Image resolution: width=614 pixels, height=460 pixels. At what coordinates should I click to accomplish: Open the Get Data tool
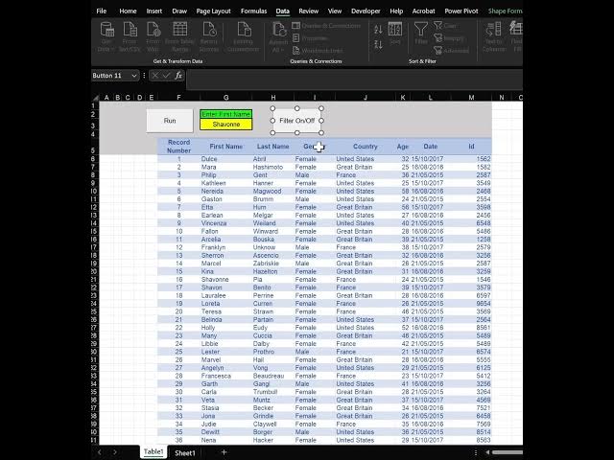pos(106,36)
